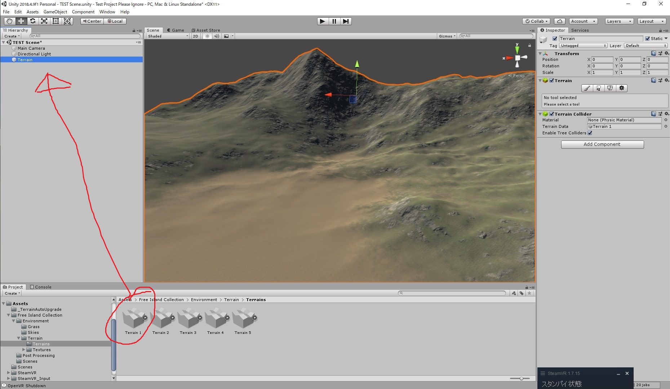Image resolution: width=670 pixels, height=389 pixels.
Task: Toggle audio in the Scene view toolbar
Action: [x=216, y=36]
